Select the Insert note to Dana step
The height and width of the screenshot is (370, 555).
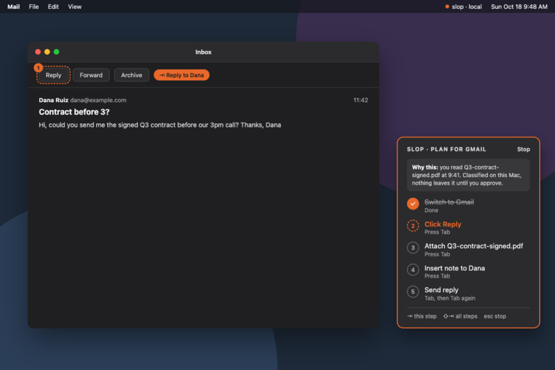tap(454, 268)
